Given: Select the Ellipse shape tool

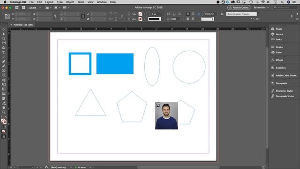Looking at the screenshot, I should [x=4, y=75].
